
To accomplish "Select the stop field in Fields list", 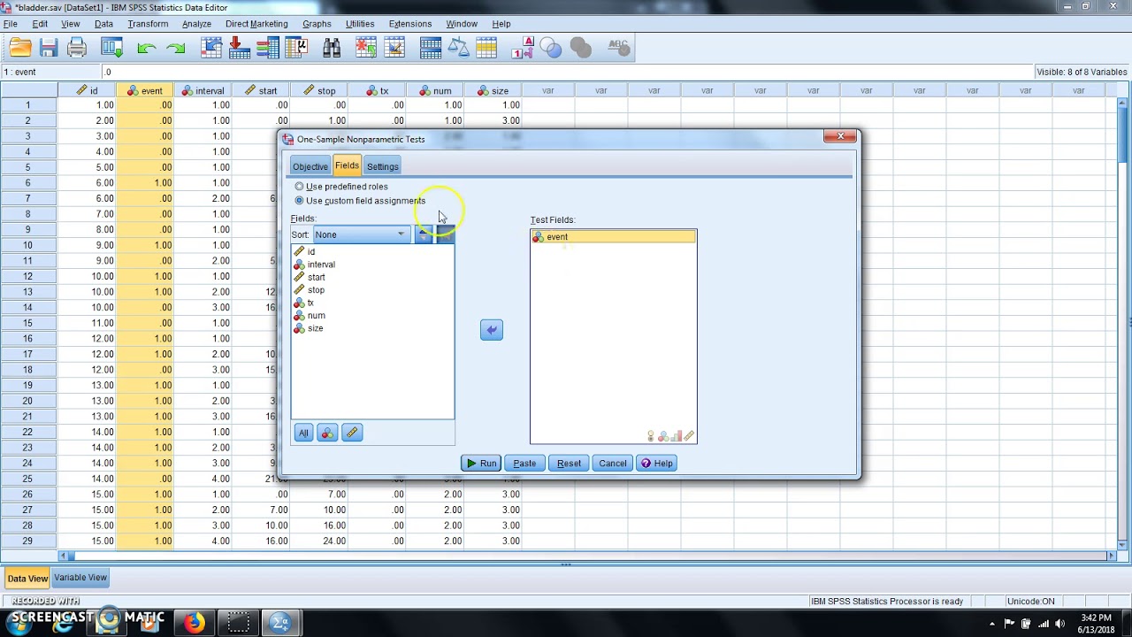I will pyautogui.click(x=372, y=290).
